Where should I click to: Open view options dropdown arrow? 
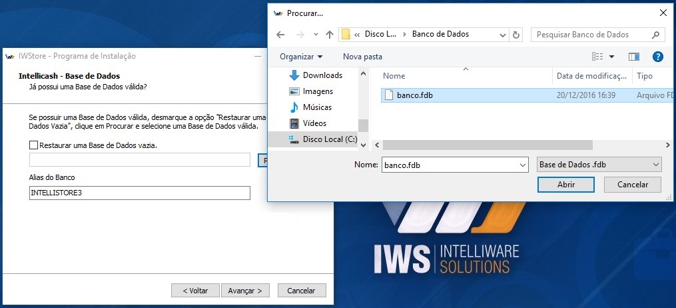coord(611,57)
